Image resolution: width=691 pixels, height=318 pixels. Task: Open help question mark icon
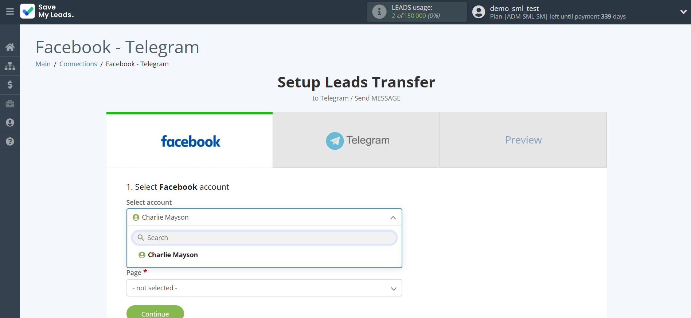coord(10,142)
